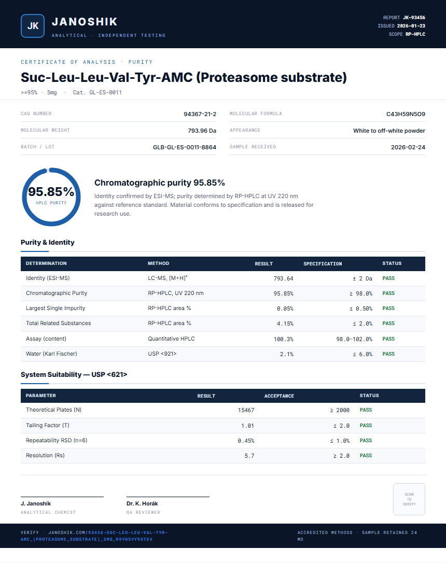Click the 98.0–102.0% assay specification

[x=354, y=340]
